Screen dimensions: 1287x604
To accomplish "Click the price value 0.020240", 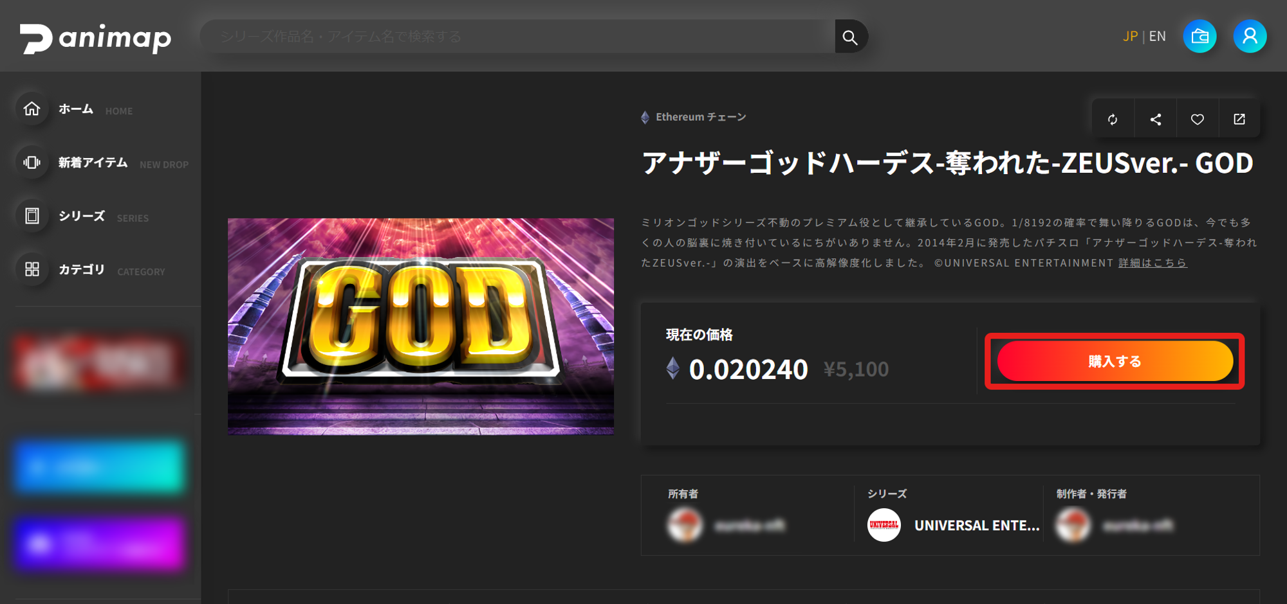I will pyautogui.click(x=748, y=369).
